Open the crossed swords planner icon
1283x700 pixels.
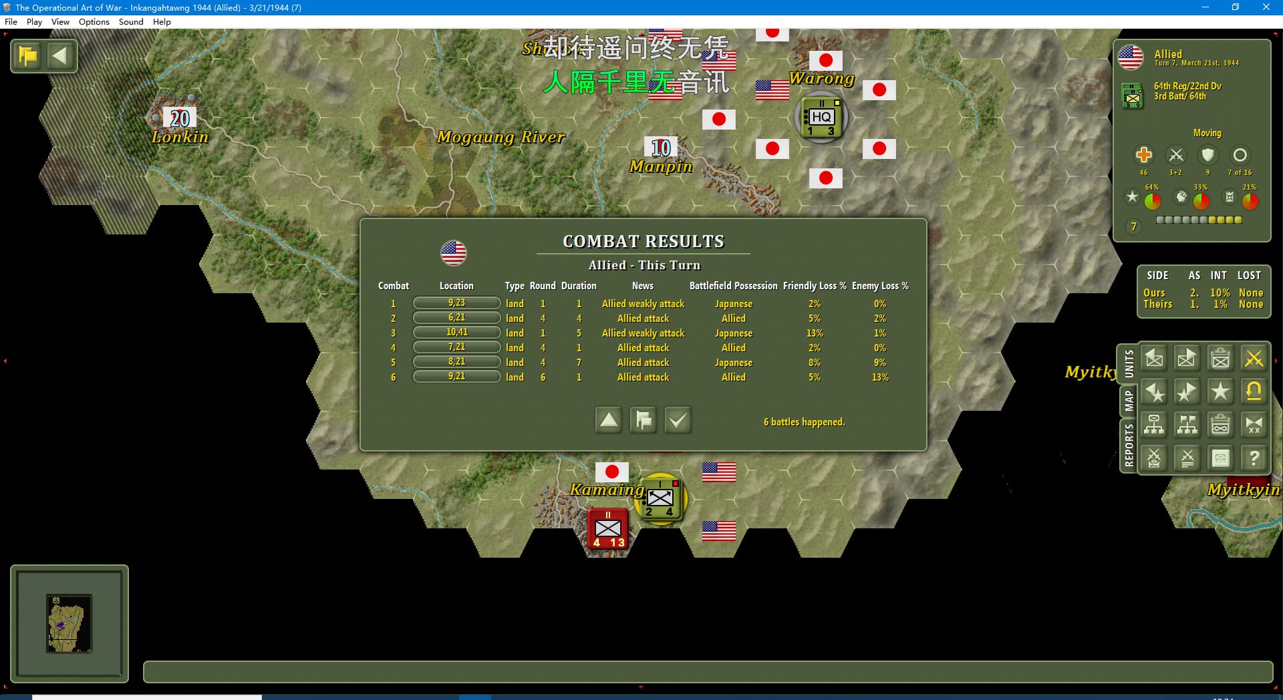pyautogui.click(x=1154, y=458)
